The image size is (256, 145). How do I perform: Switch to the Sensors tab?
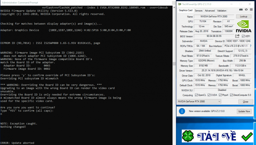click(198, 11)
